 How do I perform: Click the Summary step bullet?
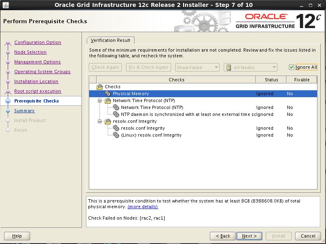click(x=8, y=111)
